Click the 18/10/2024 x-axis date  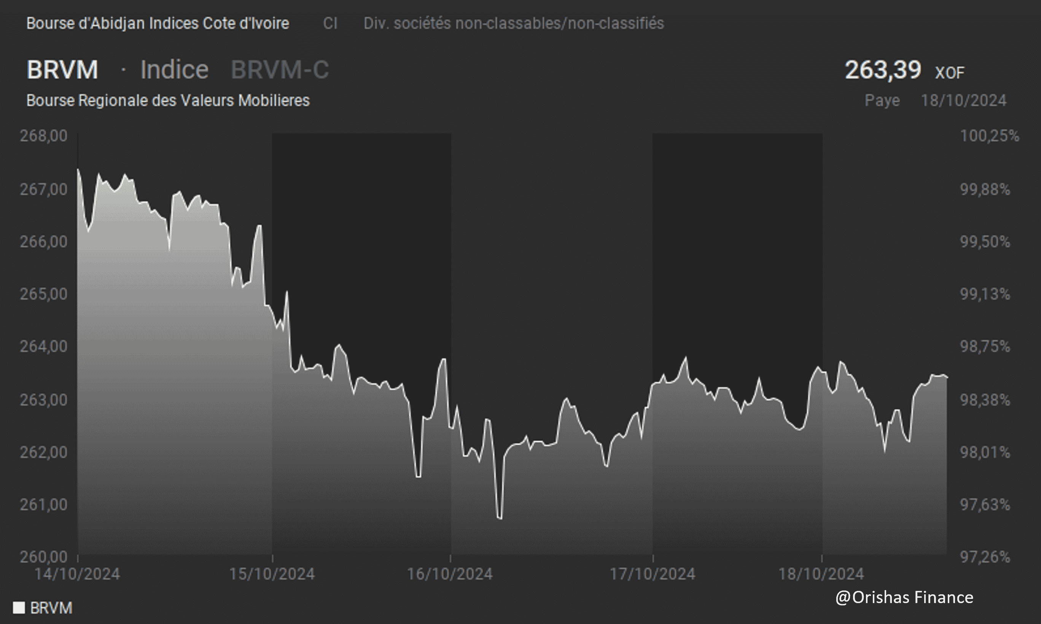click(x=821, y=574)
